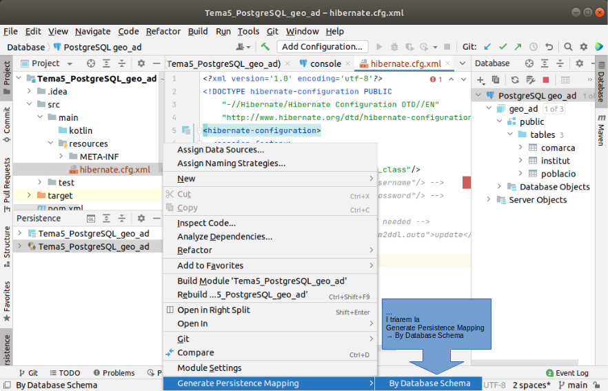Open editor tabs overflow dropdown
This screenshot has width=608, height=391.
[463, 63]
